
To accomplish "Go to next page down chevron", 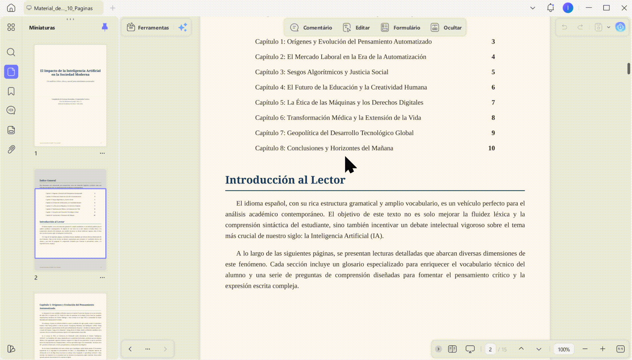I will pos(539,349).
